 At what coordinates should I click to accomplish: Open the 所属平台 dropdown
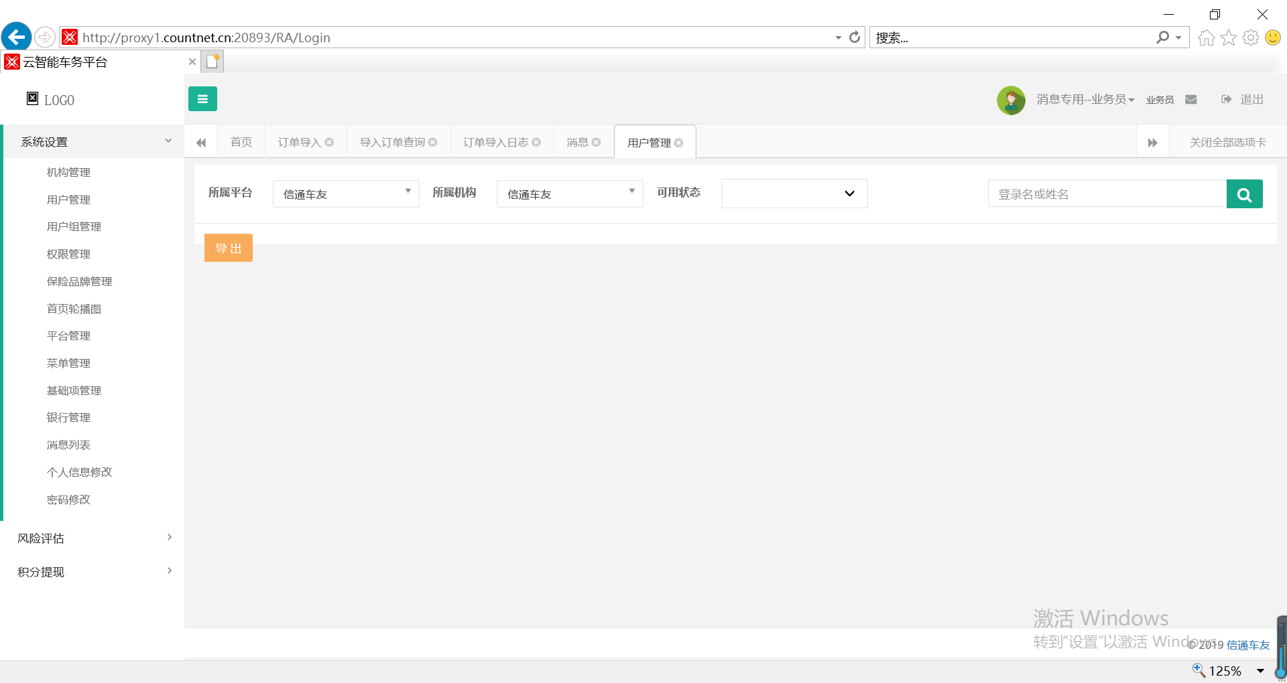(346, 194)
